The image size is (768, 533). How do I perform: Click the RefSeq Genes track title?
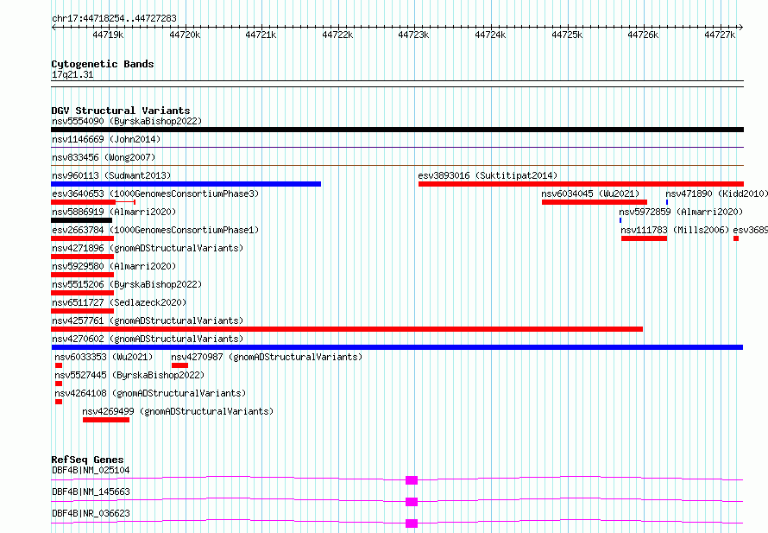[x=87, y=460]
